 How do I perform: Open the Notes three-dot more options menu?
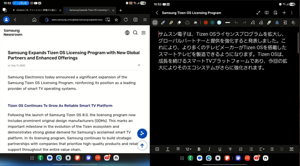292,13
